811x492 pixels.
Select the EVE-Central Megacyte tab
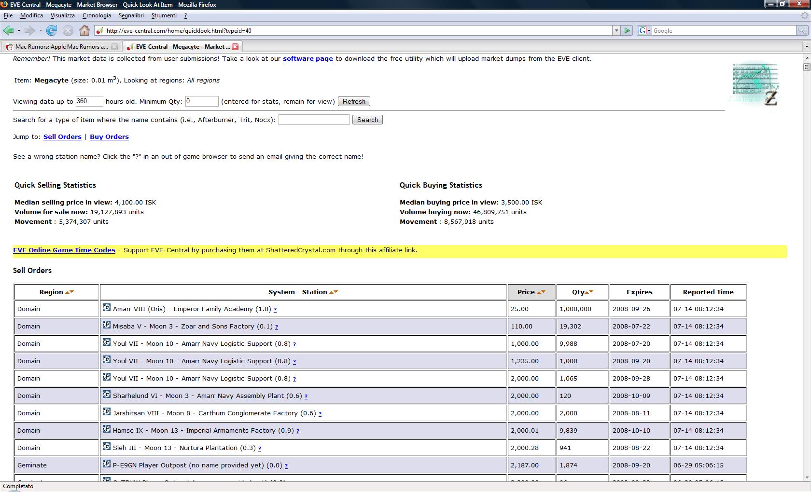click(182, 47)
